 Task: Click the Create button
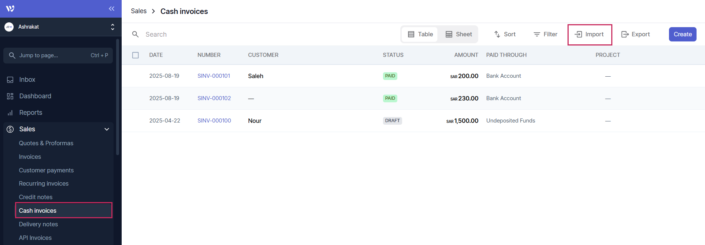pos(682,34)
